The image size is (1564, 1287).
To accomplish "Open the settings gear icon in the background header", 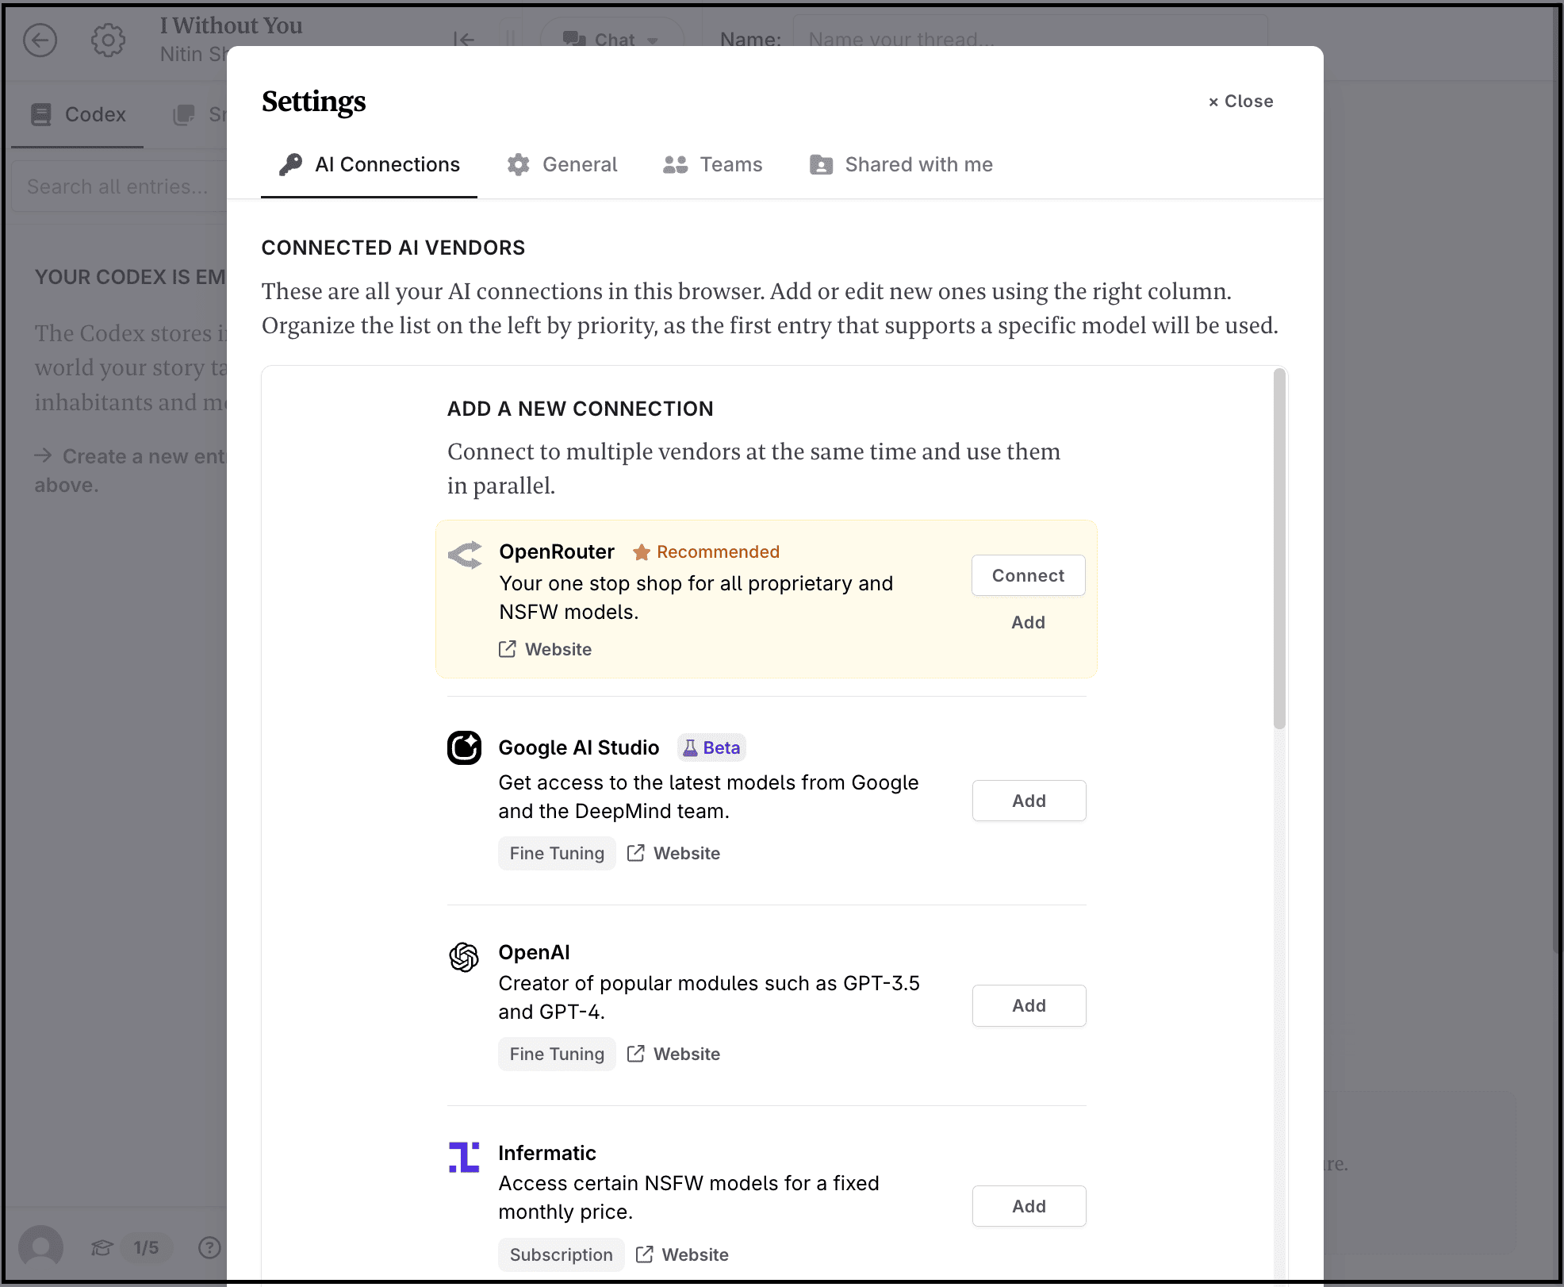I will pos(108,40).
